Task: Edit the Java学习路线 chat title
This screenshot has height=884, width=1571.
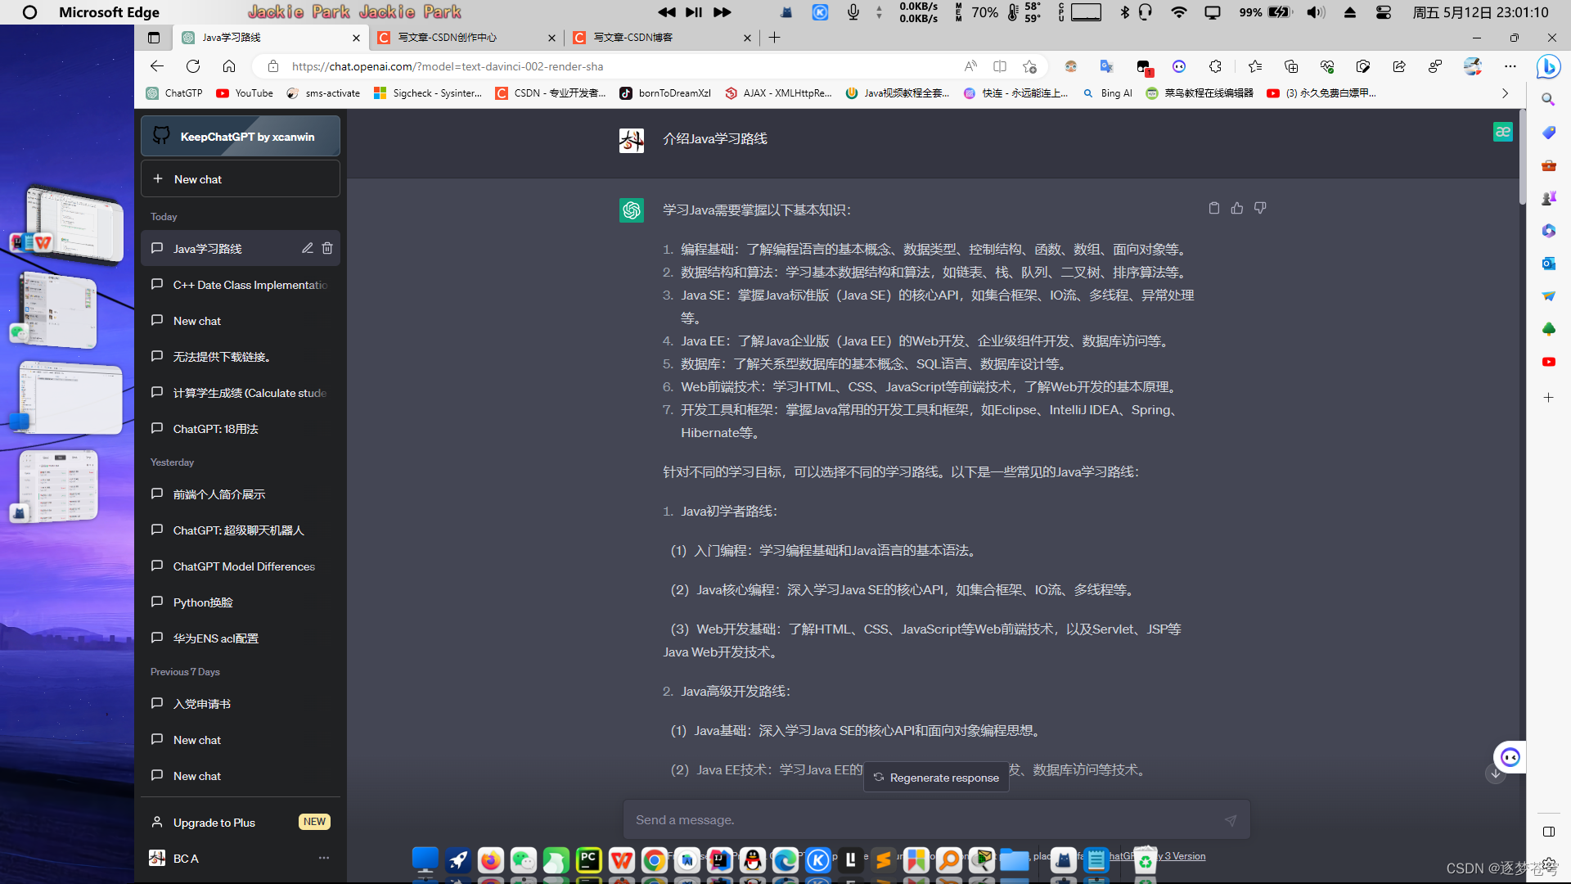Action: click(308, 248)
